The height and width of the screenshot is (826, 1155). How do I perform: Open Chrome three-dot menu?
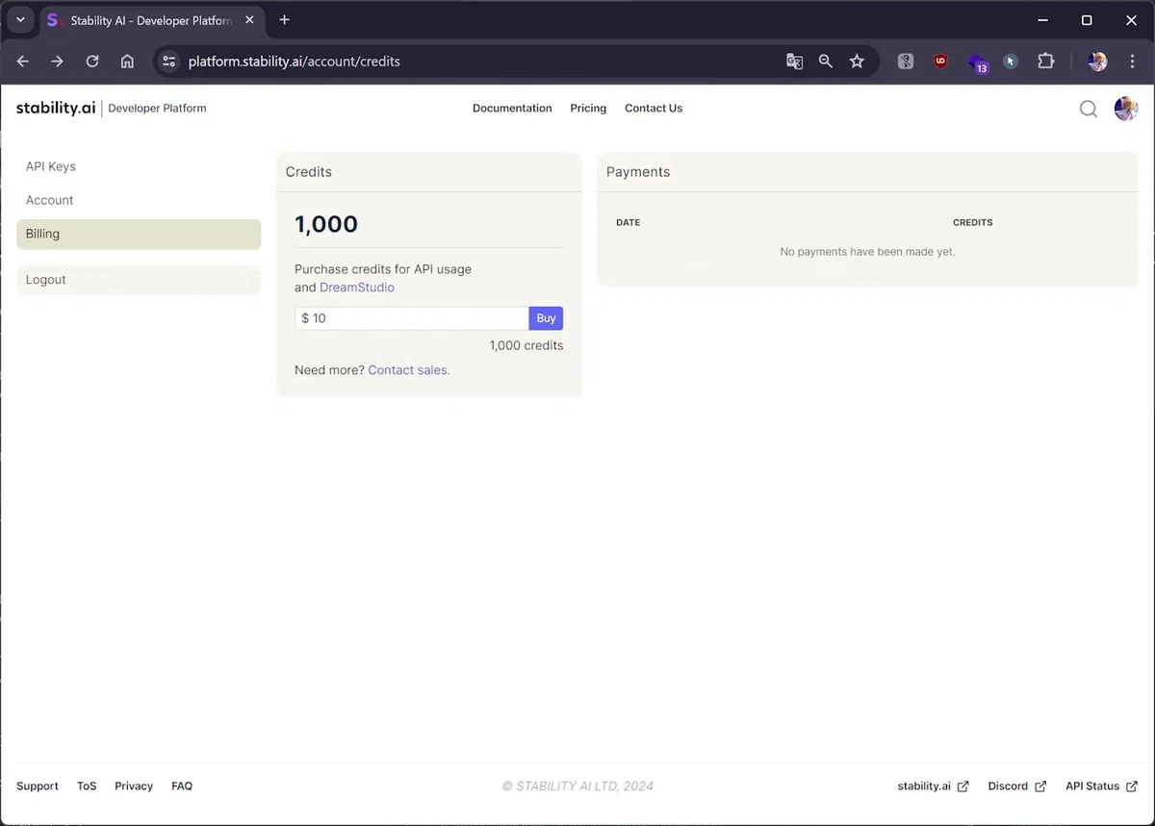[x=1132, y=61]
